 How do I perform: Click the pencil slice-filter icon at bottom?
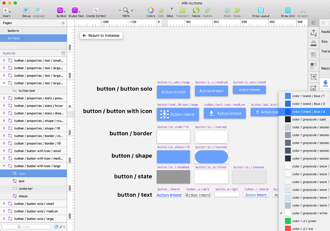click(x=61, y=227)
